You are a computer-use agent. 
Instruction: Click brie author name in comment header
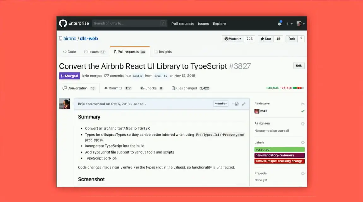coord(81,104)
